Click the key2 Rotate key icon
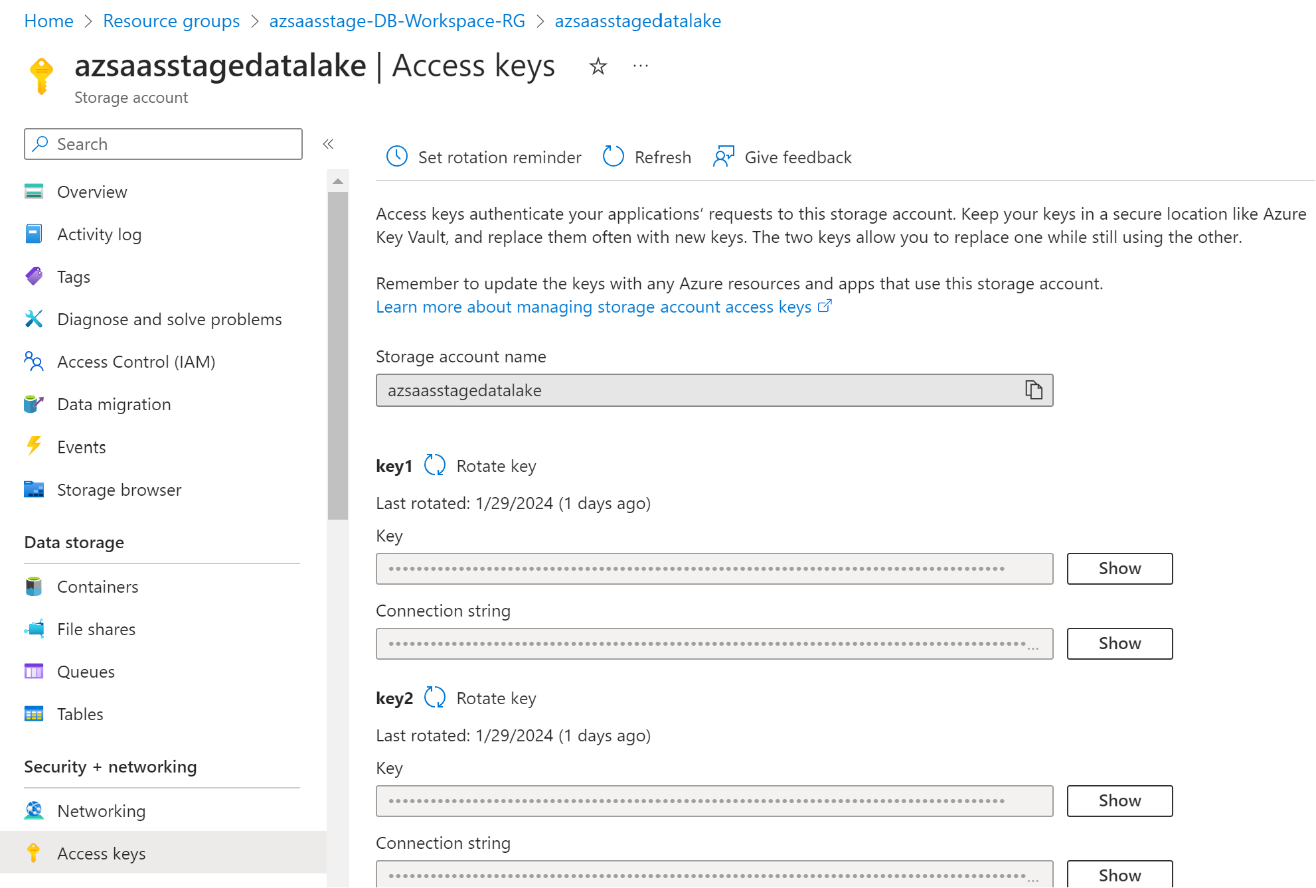Viewport: 1316px width, 888px height. coord(435,698)
